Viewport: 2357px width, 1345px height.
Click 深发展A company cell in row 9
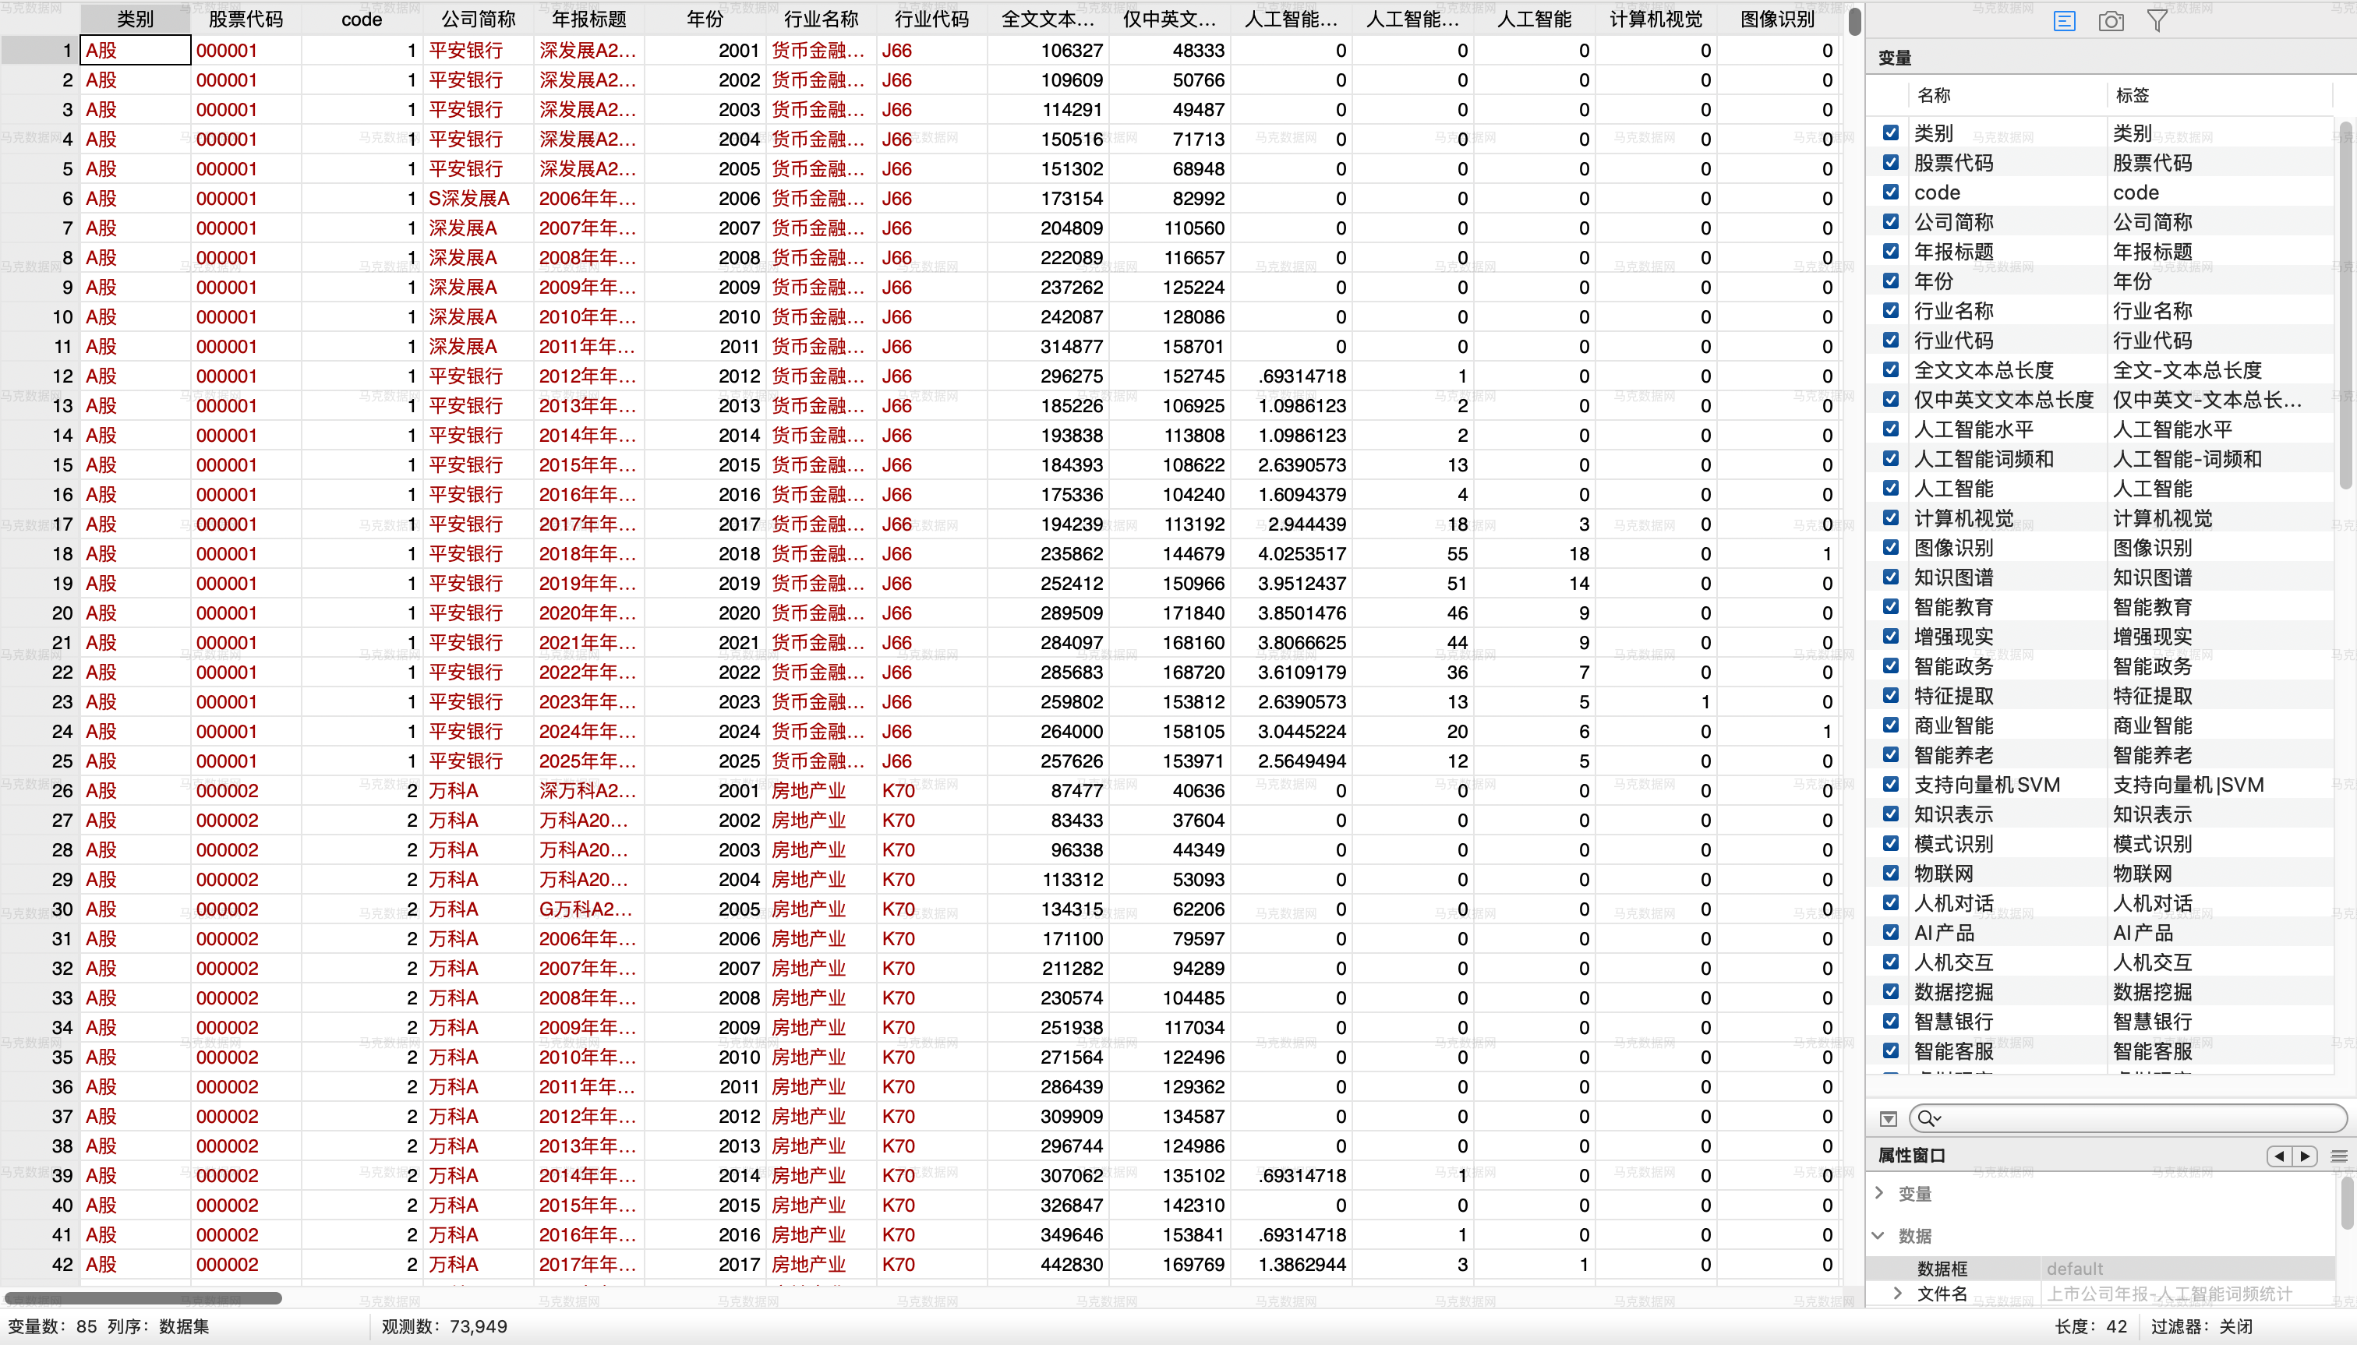(478, 288)
